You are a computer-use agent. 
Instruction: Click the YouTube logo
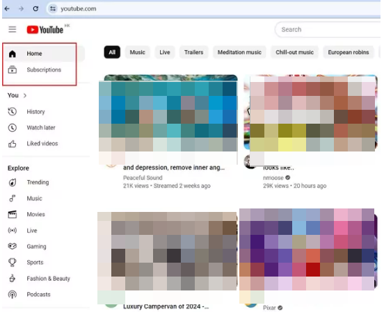(45, 30)
